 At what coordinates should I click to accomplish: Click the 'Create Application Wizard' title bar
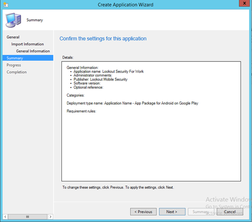pyautogui.click(x=125, y=5)
